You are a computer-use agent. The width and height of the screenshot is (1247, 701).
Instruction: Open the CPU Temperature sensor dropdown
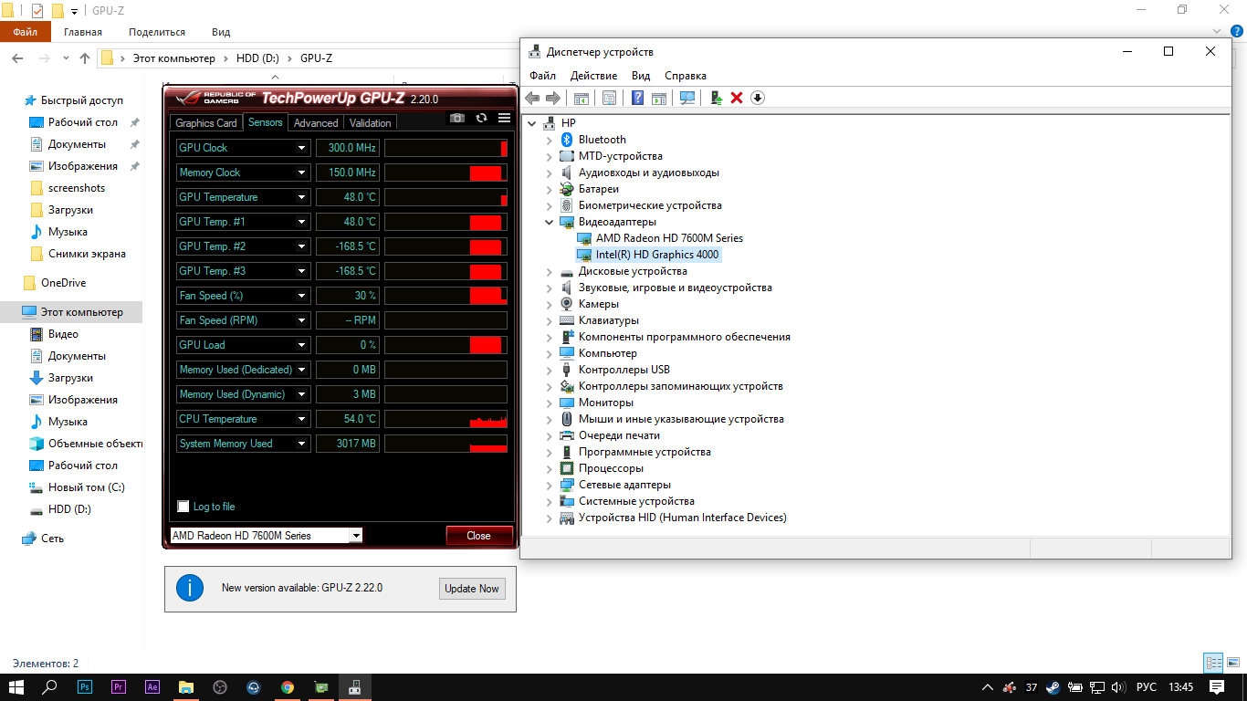[301, 419]
